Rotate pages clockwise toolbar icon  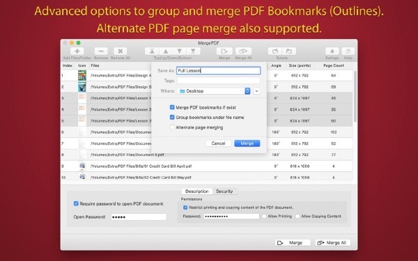(x=288, y=51)
